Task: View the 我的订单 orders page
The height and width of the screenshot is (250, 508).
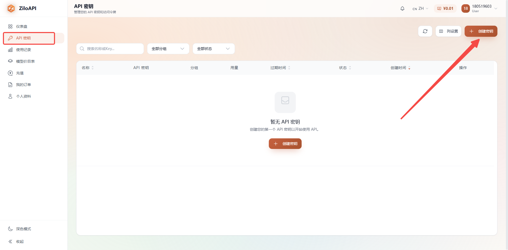Action: tap(34, 85)
